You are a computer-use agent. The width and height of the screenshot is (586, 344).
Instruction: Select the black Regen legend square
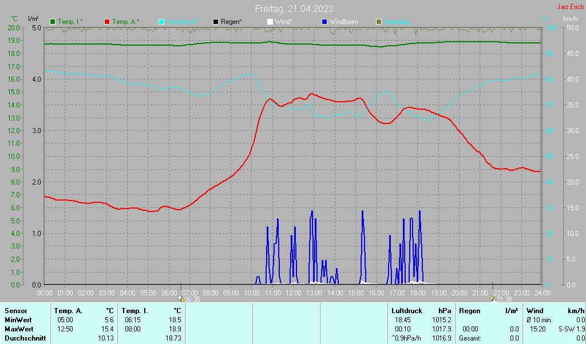pyautogui.click(x=216, y=22)
